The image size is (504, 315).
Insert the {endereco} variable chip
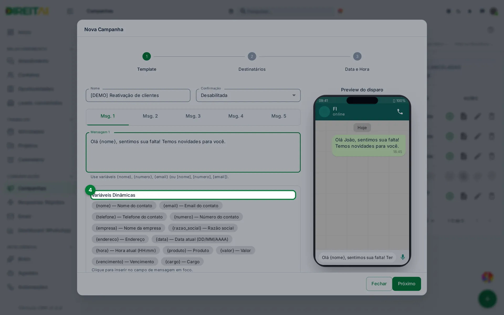point(120,239)
